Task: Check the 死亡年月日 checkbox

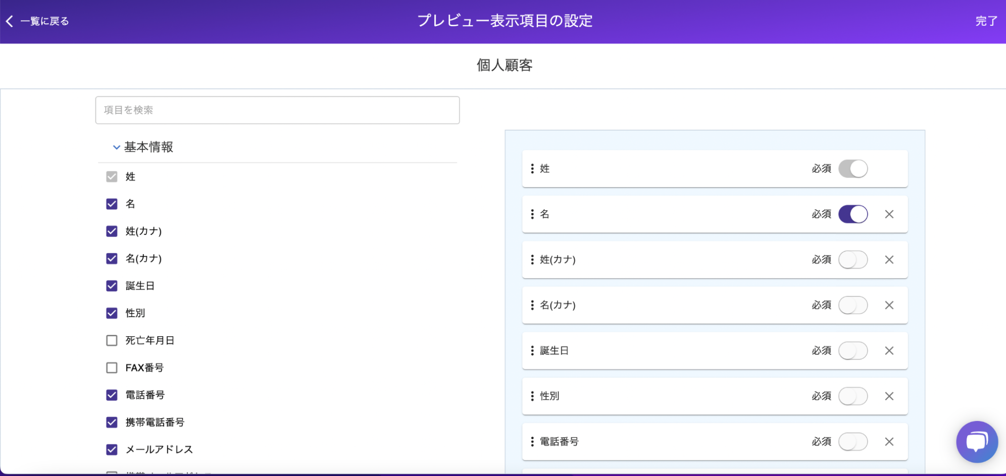Action: coord(112,340)
